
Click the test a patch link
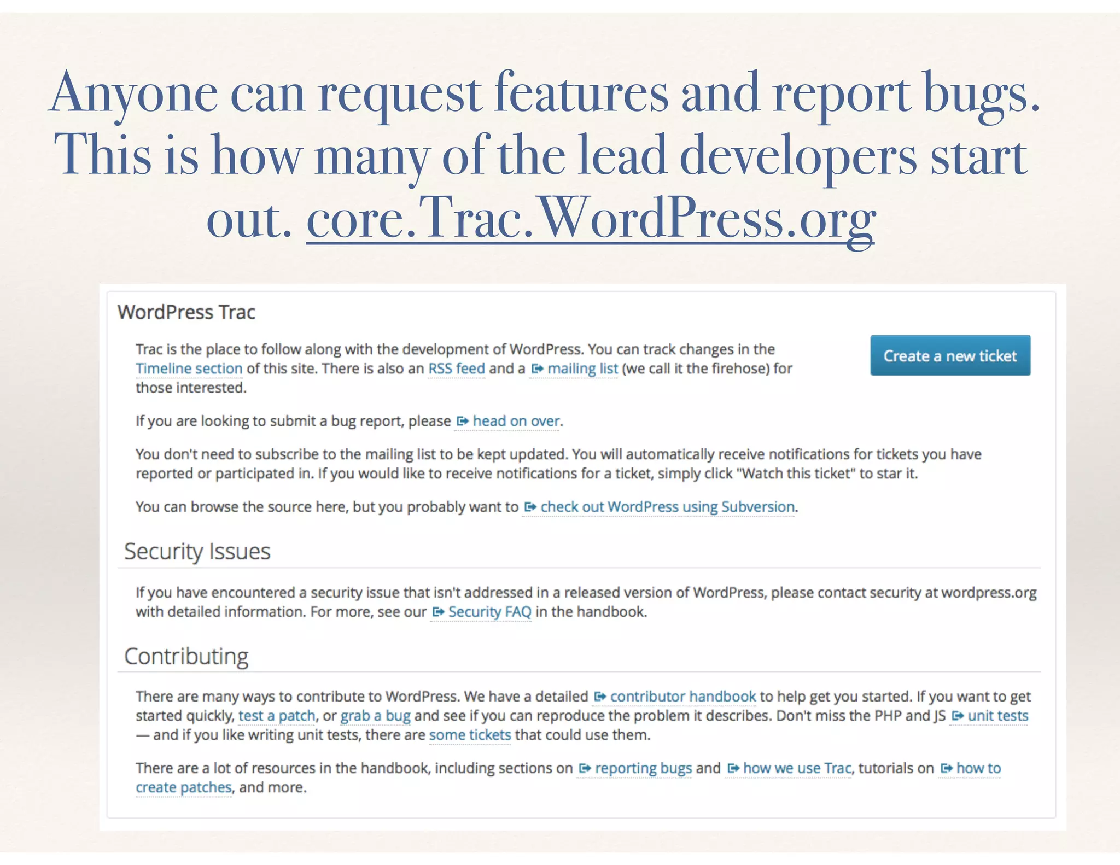pos(277,716)
